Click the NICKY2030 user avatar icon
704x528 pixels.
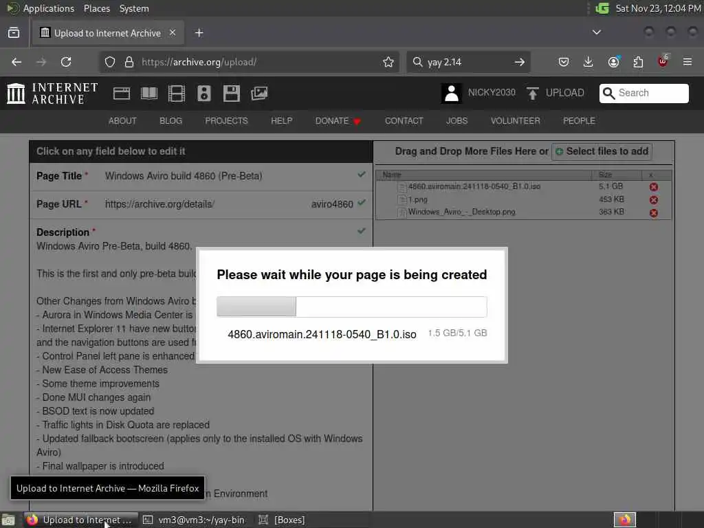tap(451, 93)
